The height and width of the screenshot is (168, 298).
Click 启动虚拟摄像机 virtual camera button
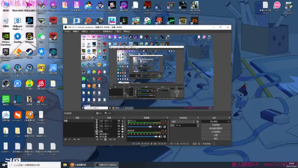[216, 128]
